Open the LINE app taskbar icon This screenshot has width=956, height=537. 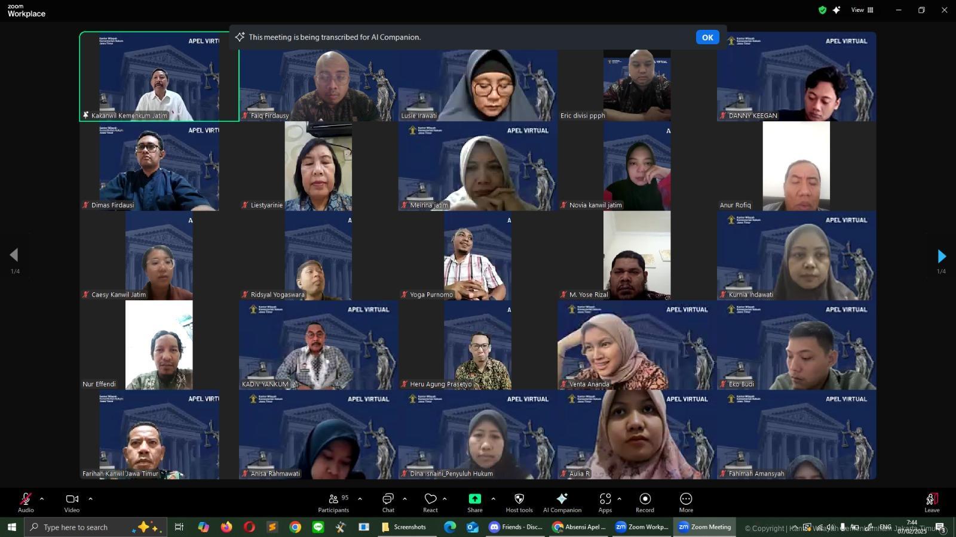pos(318,527)
